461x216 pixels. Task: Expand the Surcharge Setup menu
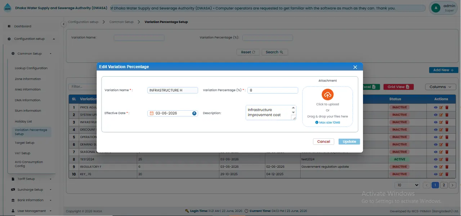pyautogui.click(x=31, y=190)
